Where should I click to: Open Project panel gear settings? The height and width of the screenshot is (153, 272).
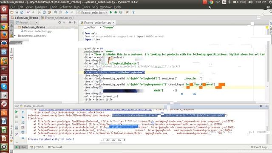click(70, 23)
